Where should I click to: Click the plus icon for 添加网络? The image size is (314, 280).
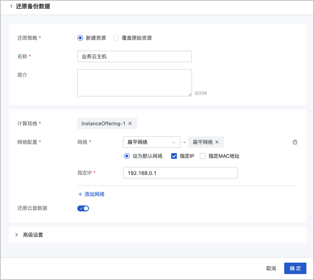click(x=80, y=194)
